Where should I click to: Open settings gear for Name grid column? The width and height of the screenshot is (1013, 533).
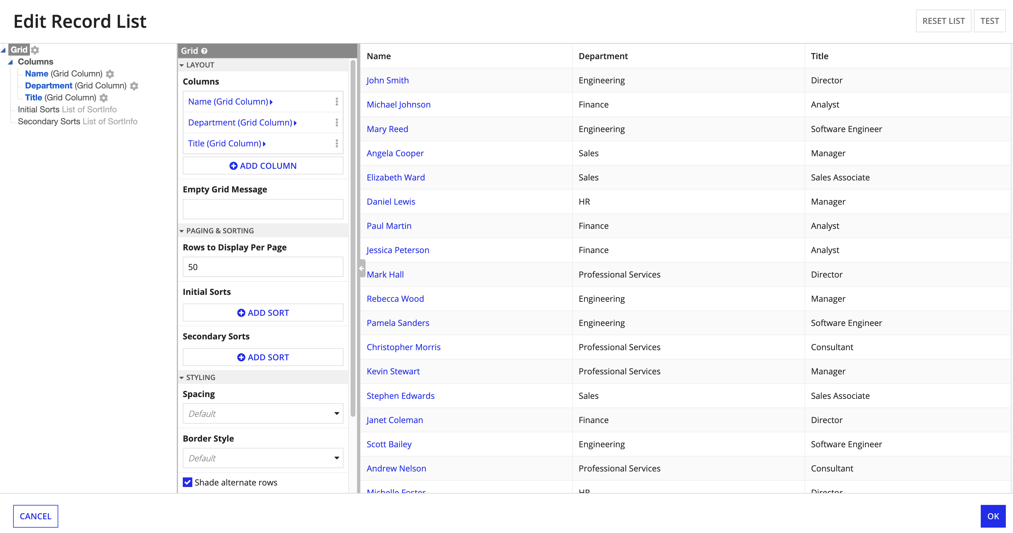[110, 74]
